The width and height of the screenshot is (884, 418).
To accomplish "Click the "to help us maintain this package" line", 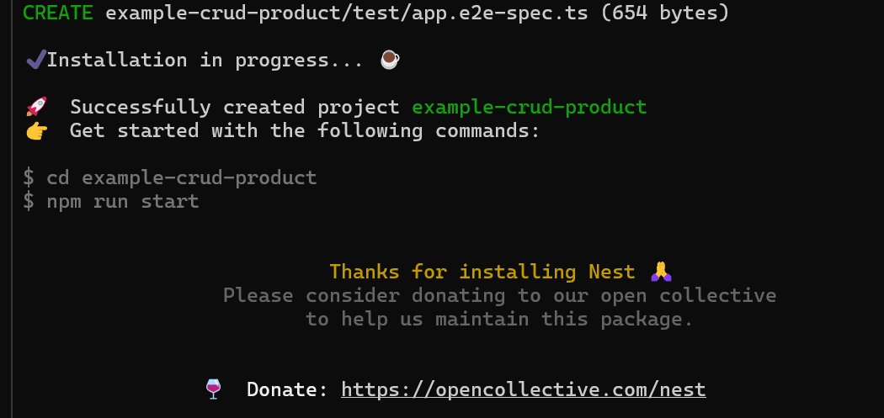I will pyautogui.click(x=499, y=319).
